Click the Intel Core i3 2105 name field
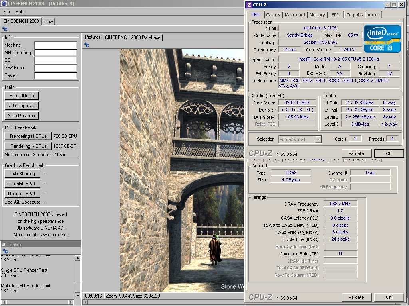 (x=320, y=28)
